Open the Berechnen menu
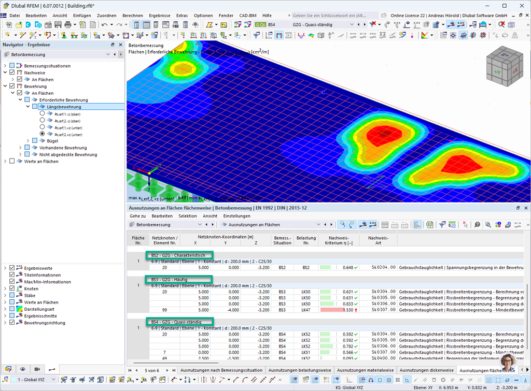The height and width of the screenshot is (391, 531). [x=132, y=15]
